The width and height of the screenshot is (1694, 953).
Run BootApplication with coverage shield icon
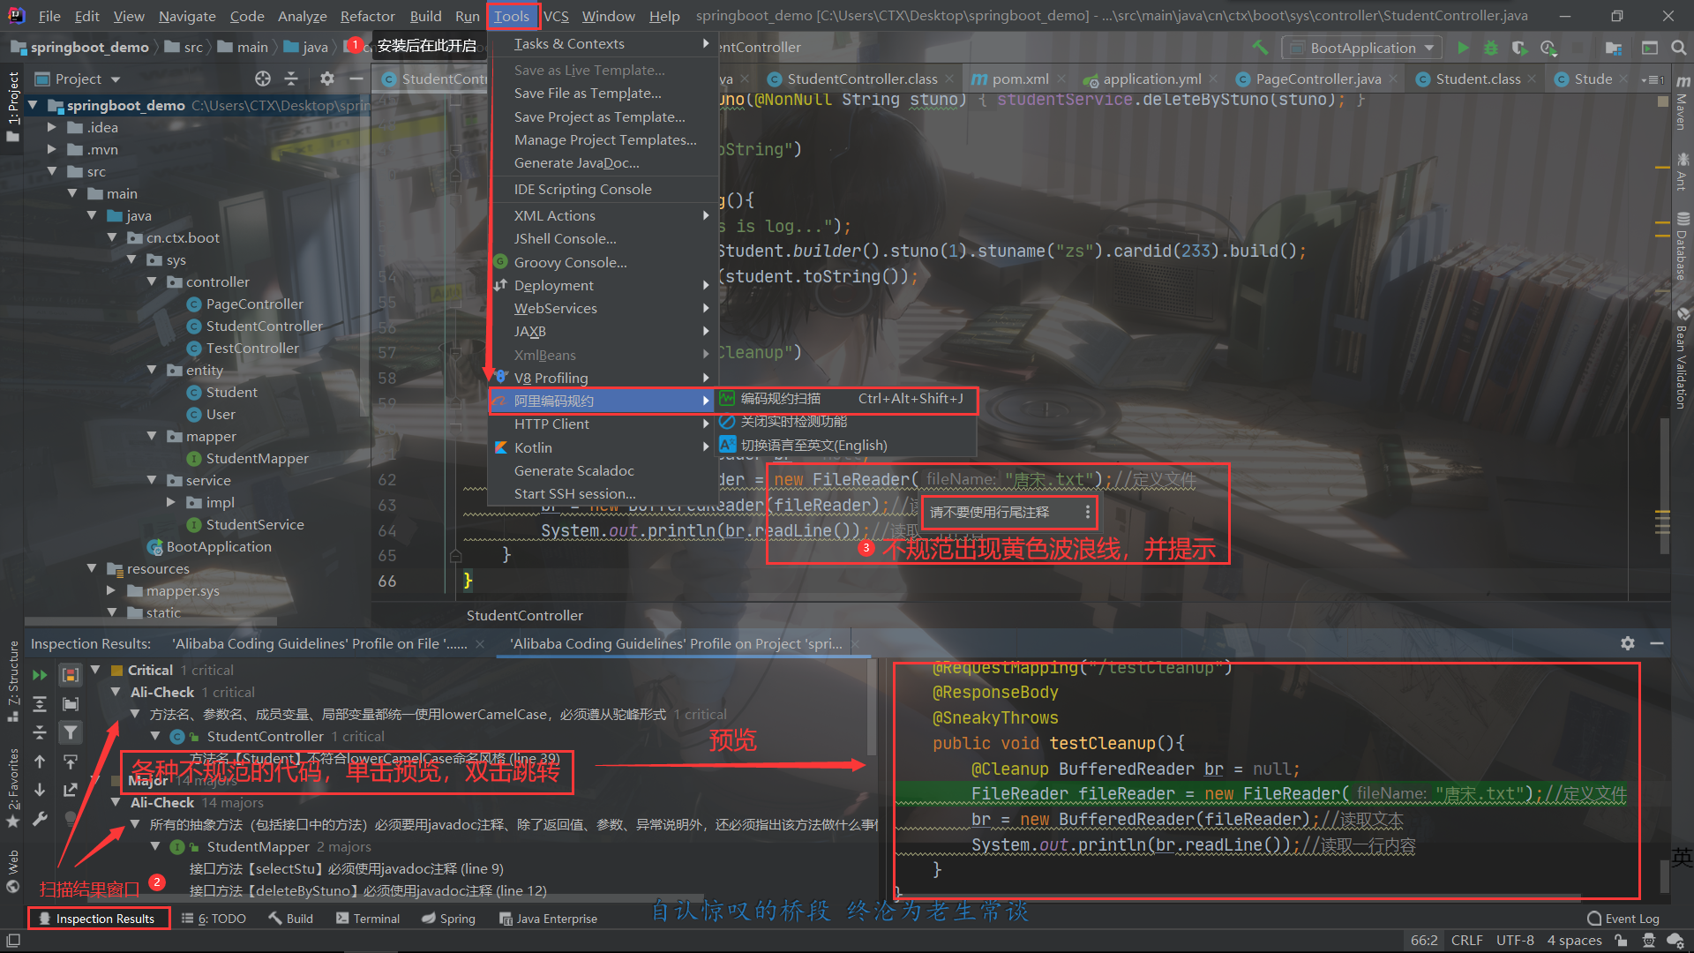(1519, 48)
